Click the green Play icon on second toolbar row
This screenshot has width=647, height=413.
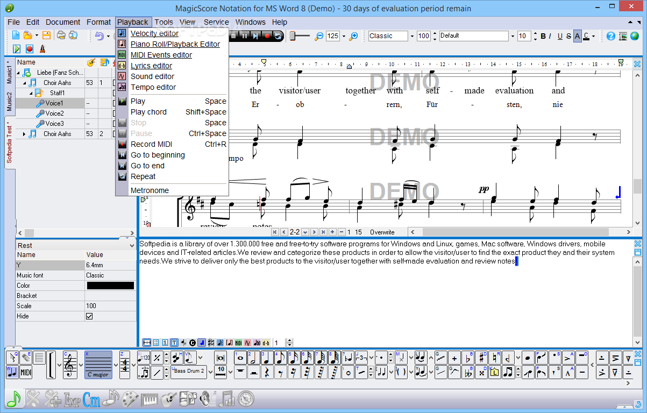tap(16, 48)
